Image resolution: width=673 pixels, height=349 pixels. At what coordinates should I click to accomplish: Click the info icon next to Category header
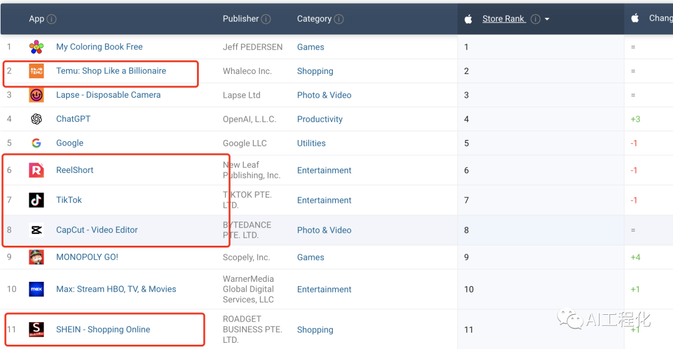click(x=339, y=19)
